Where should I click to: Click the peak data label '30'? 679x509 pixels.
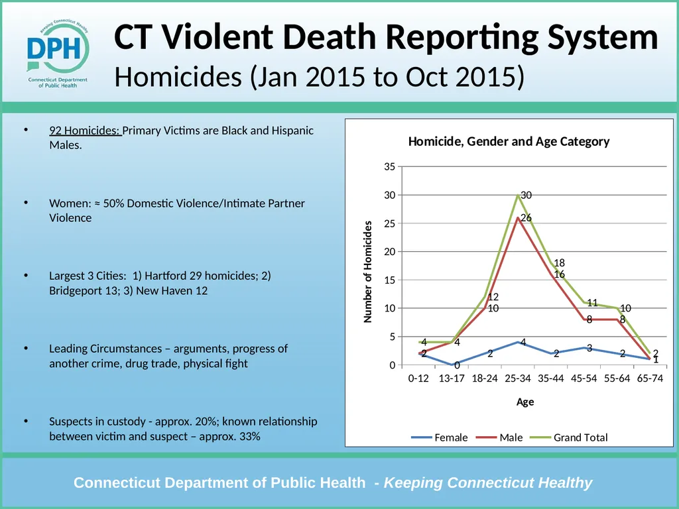526,196
